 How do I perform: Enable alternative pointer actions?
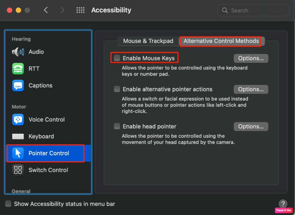point(117,89)
